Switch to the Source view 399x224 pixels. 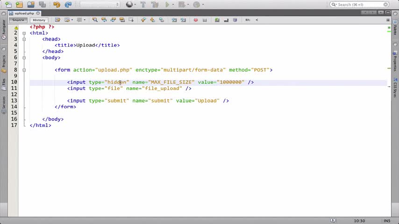coord(18,20)
